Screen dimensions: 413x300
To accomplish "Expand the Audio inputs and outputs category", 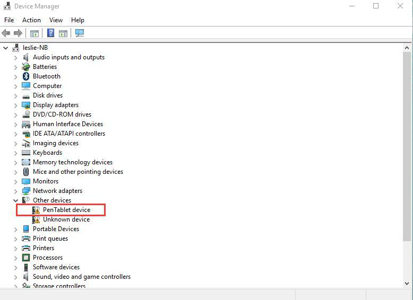I will tap(15, 58).
